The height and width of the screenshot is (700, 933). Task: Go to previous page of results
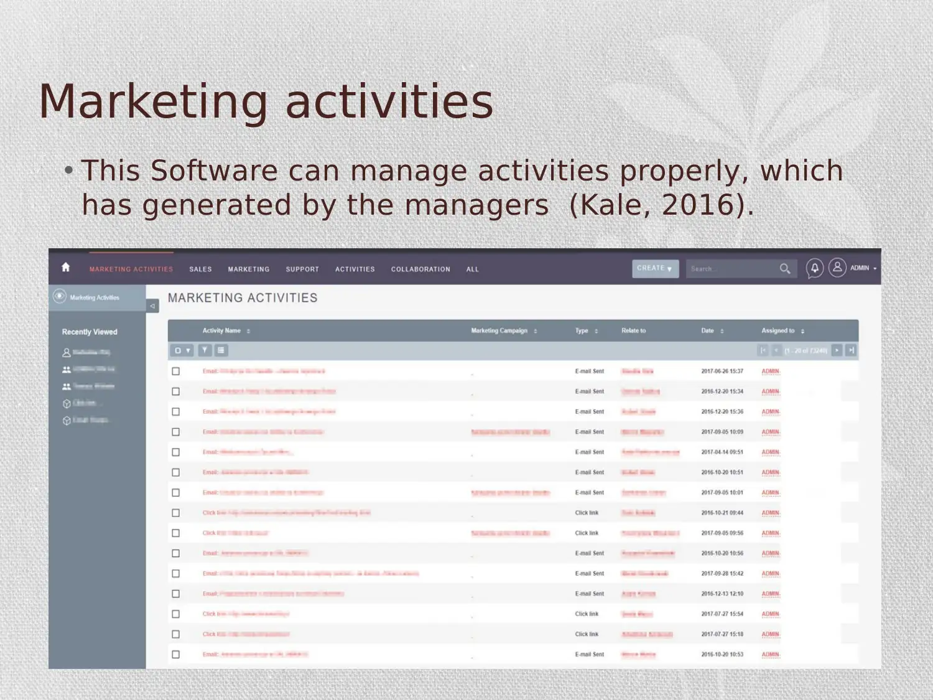(x=776, y=350)
